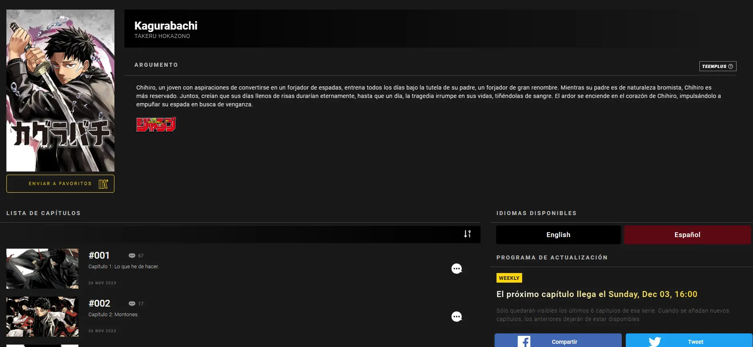This screenshot has width=753, height=347.
Task: Click the Shonen Jump magazine logo
Action: point(156,125)
